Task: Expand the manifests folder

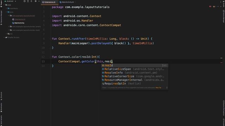Action: [6, 8]
